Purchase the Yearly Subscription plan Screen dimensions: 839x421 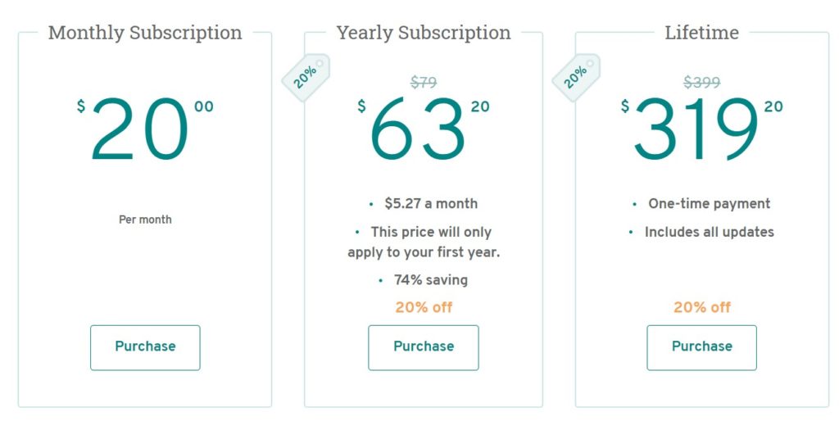(424, 348)
